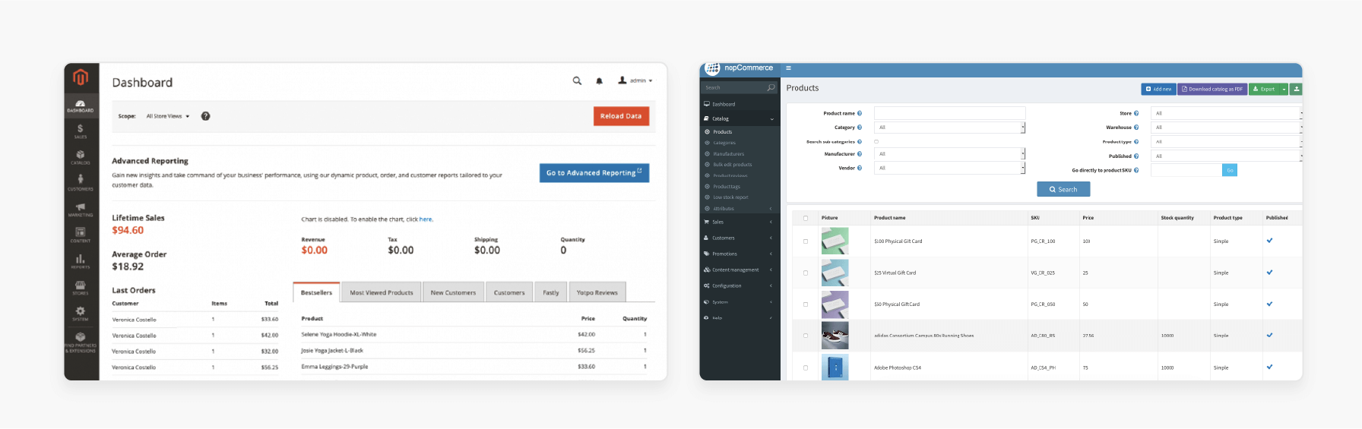
Task: Open the Content section in Magento sidebar
Action: (81, 235)
